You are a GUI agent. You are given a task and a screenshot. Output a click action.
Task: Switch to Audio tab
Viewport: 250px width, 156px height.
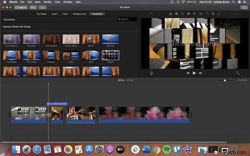click(54, 14)
